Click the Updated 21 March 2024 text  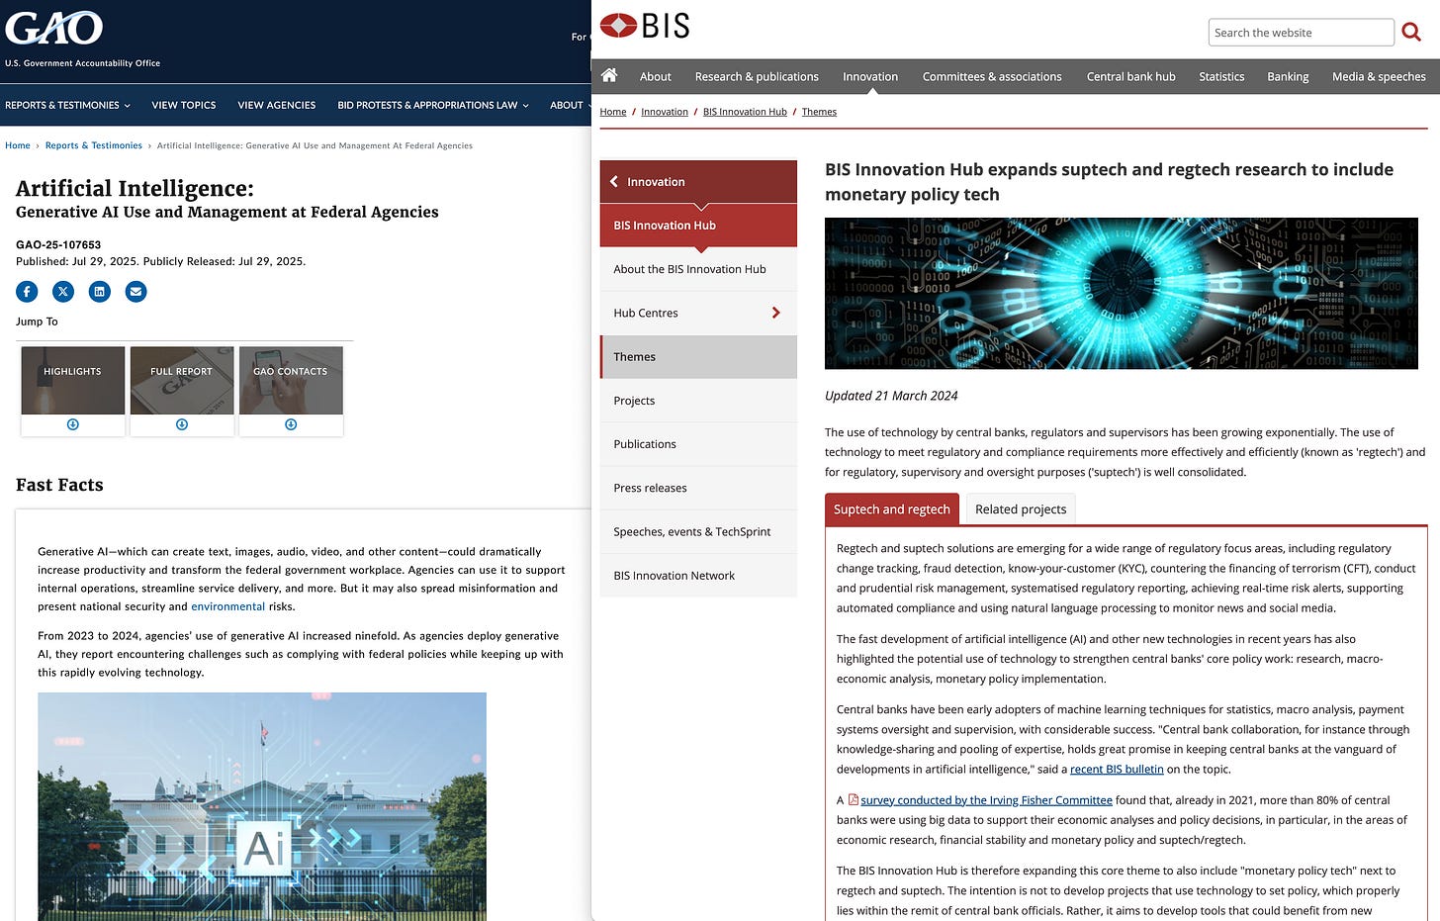891,396
